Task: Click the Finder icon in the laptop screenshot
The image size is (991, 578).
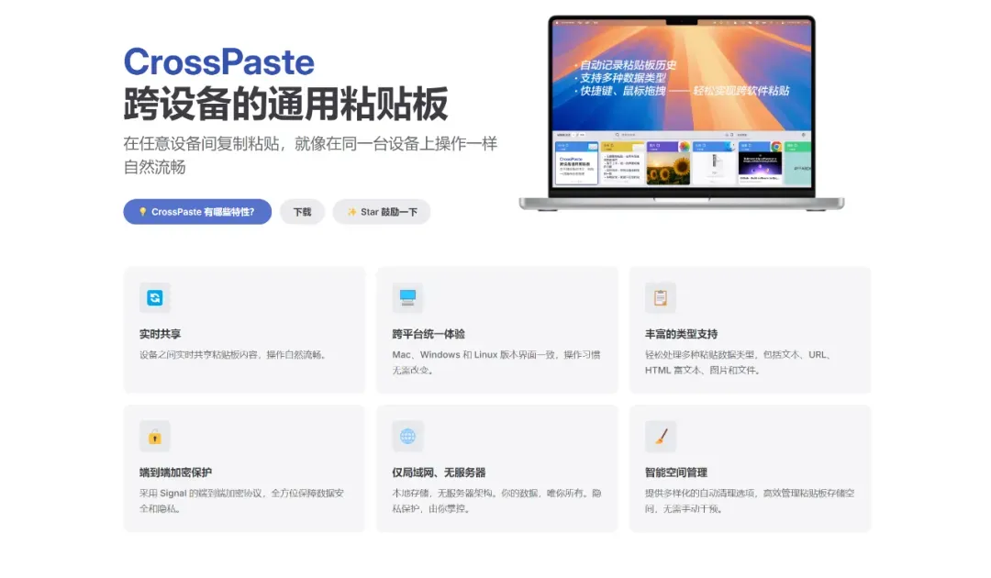Action: point(730,147)
